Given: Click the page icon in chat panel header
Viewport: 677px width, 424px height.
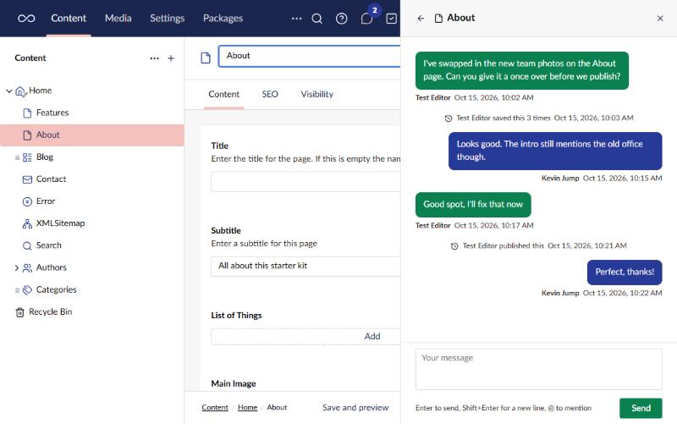Looking at the screenshot, I should [x=438, y=18].
